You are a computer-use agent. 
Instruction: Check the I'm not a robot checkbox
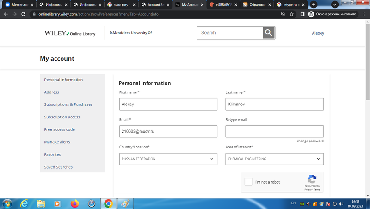[248, 182]
